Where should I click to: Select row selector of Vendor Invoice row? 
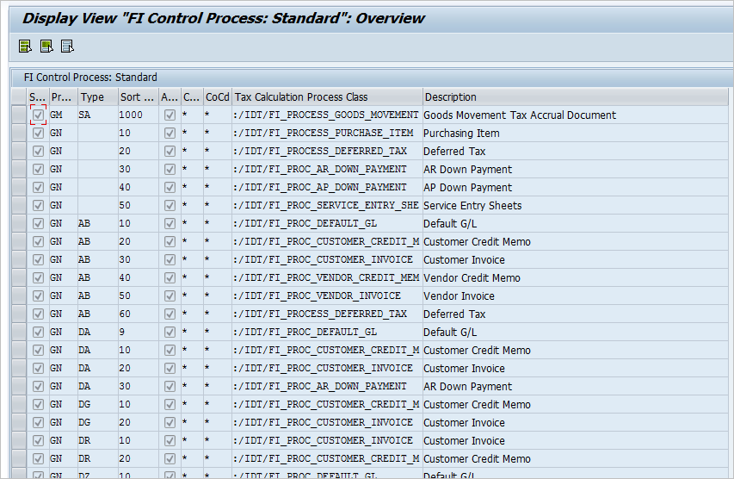coord(19,295)
